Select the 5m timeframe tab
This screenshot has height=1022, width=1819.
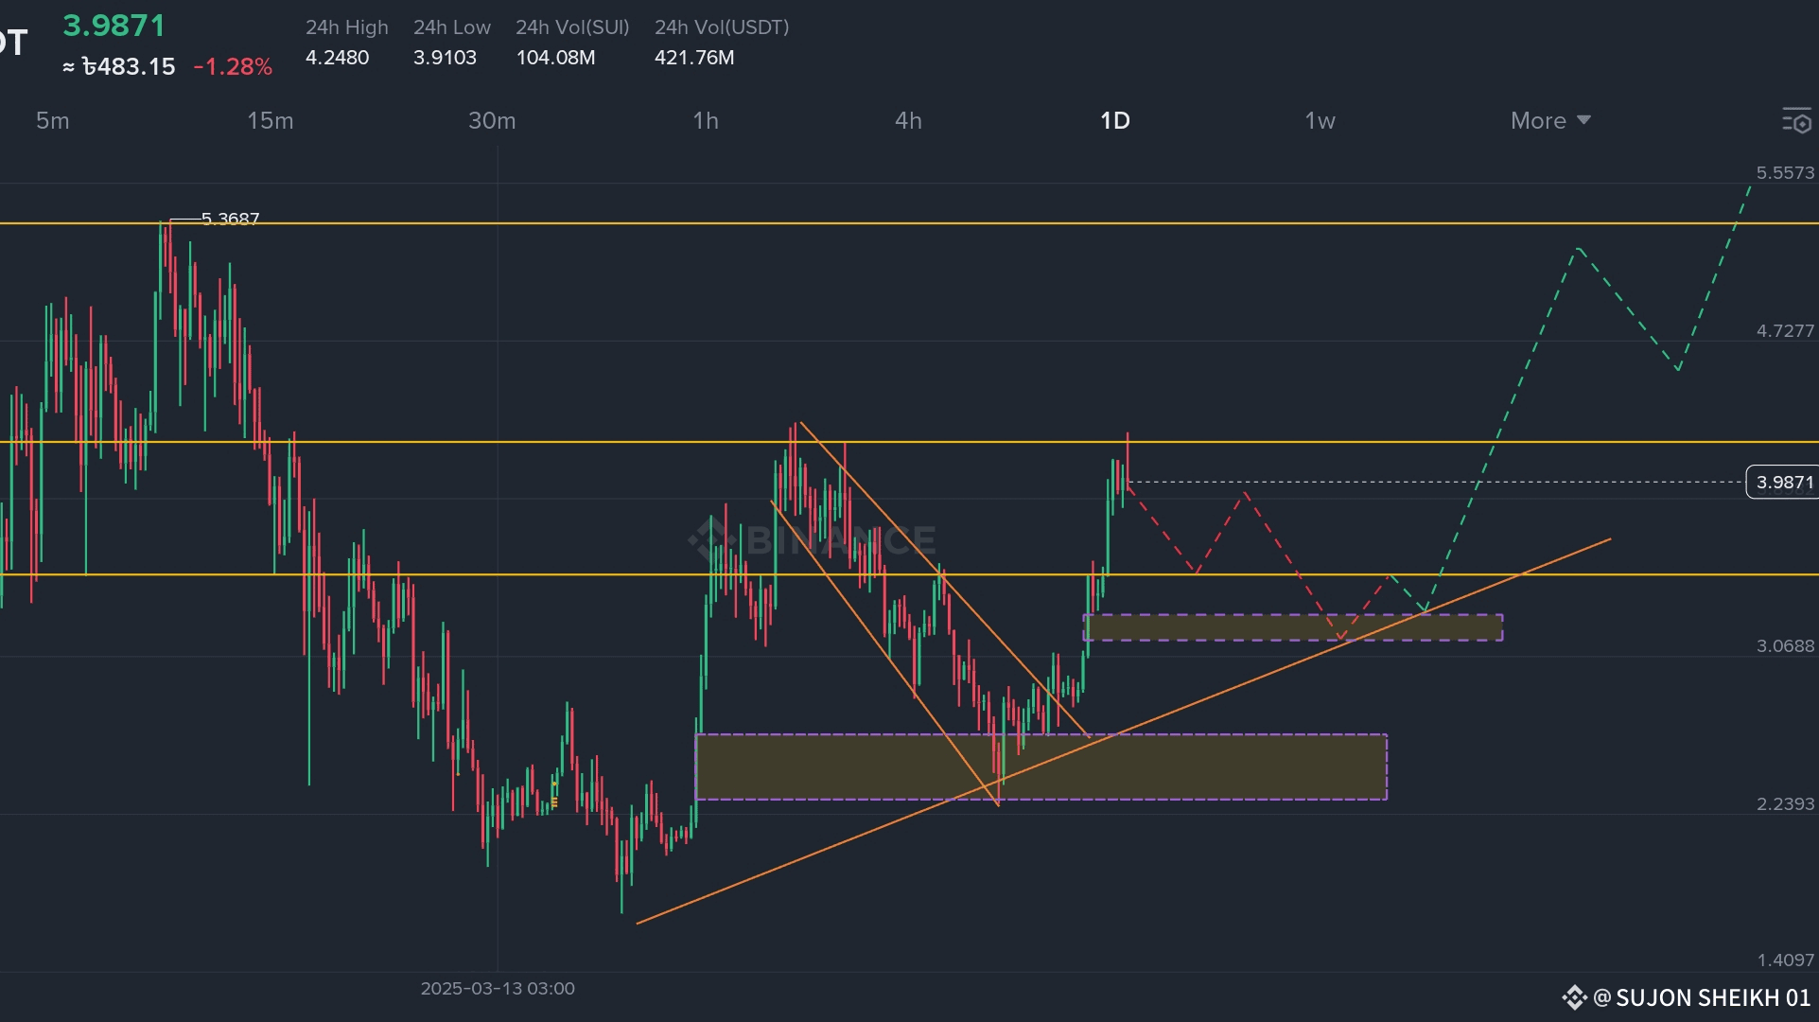(x=53, y=121)
